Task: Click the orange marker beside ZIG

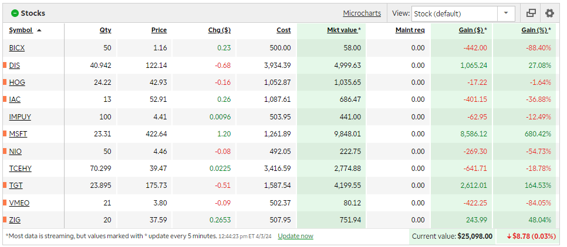Action: (5, 219)
